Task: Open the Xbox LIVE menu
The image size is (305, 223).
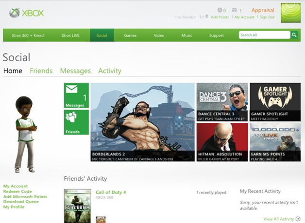Action: [70, 35]
